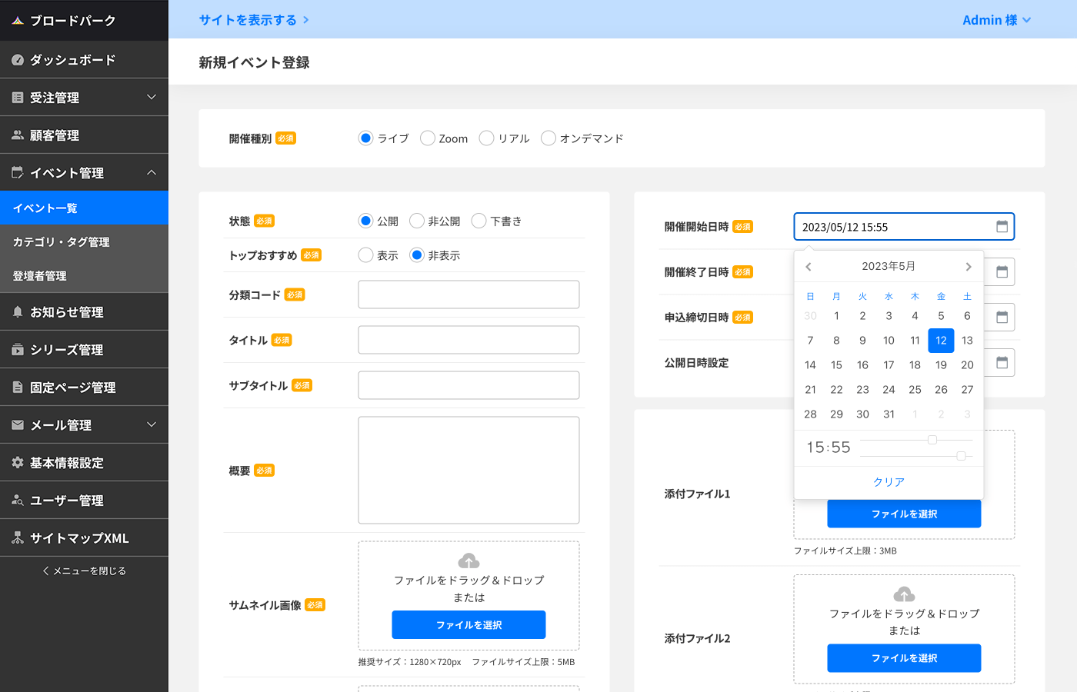The width and height of the screenshot is (1077, 692).
Task: Click the イベント管理 calendar icon
Action: point(18,173)
